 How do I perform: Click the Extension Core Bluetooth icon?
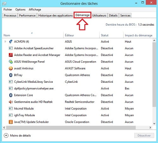pos(11,95)
